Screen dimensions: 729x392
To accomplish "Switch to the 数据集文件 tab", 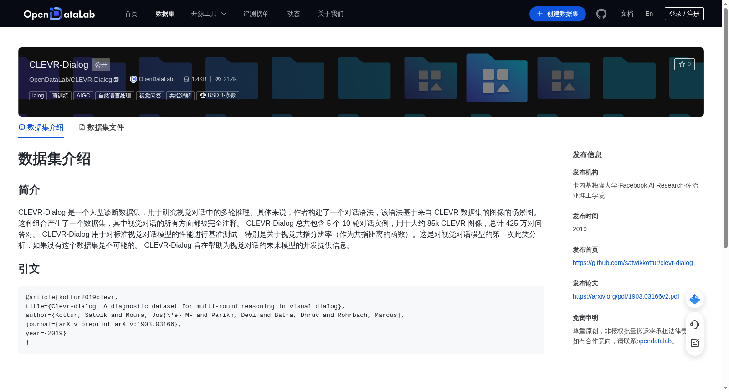I will (x=101, y=127).
